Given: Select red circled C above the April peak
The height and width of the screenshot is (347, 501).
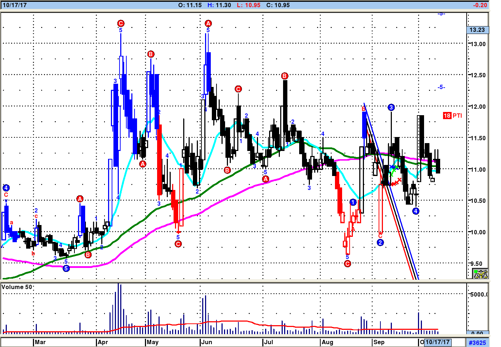Looking at the screenshot, I should [x=121, y=24].
